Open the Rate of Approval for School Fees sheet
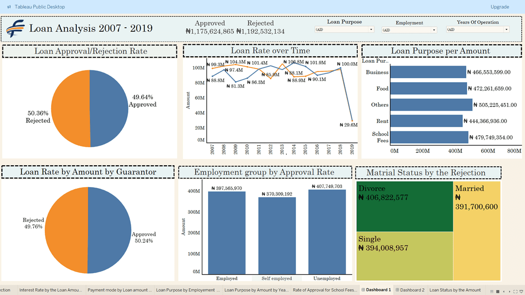The height and width of the screenshot is (295, 525). [324, 290]
